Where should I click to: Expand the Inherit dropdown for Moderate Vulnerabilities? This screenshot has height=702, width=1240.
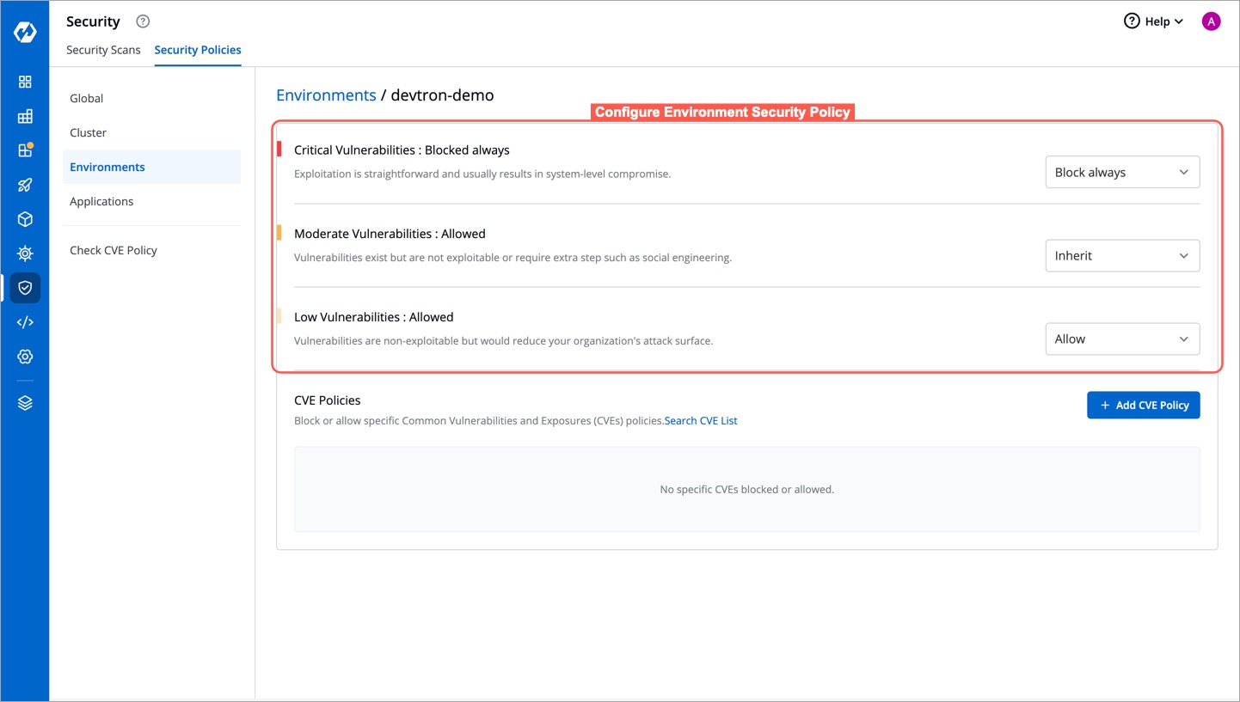(x=1121, y=255)
